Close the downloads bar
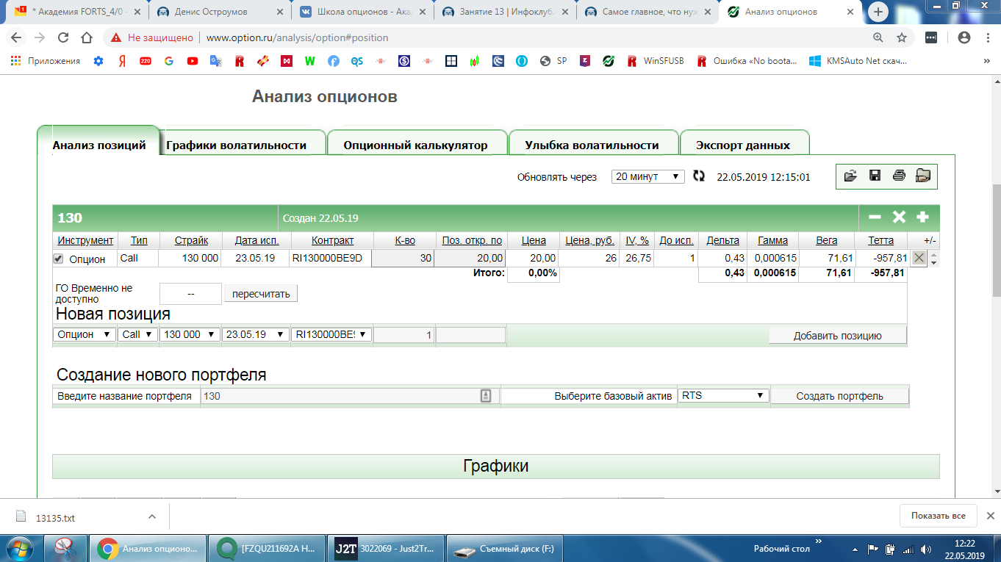The width and height of the screenshot is (1001, 562). (x=990, y=516)
